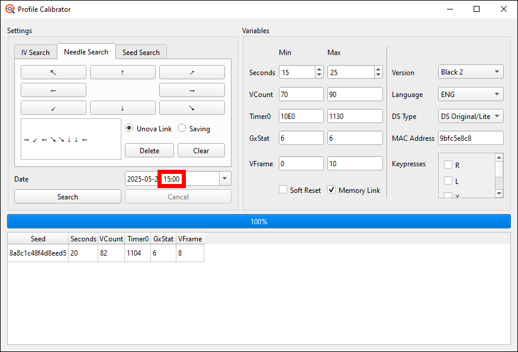This screenshot has height=352, width=518.
Task: Select the Saving radio button
Action: pos(182,128)
